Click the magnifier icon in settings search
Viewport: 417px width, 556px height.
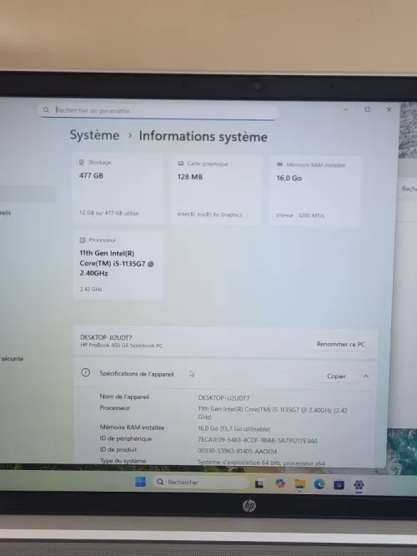coord(46,110)
